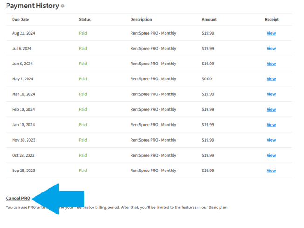
Task: View receipt for Feb 10, 2024 payment
Action: (x=271, y=109)
